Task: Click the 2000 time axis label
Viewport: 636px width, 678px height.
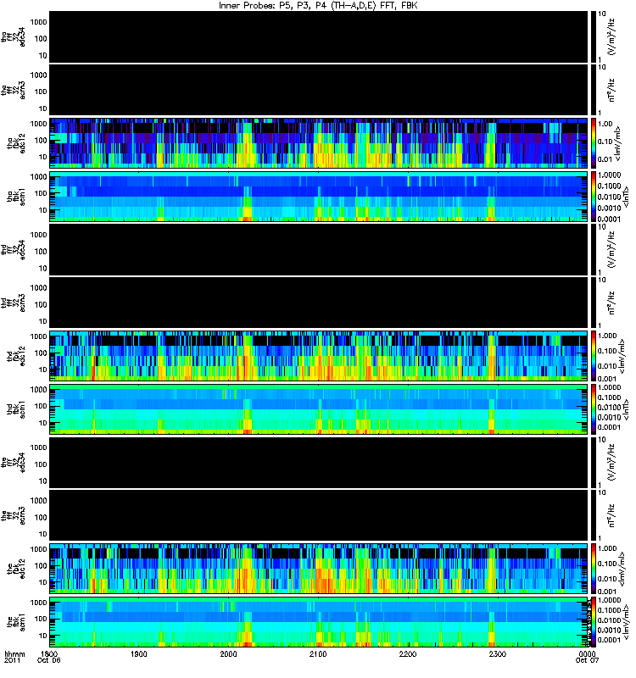Action: click(x=228, y=654)
